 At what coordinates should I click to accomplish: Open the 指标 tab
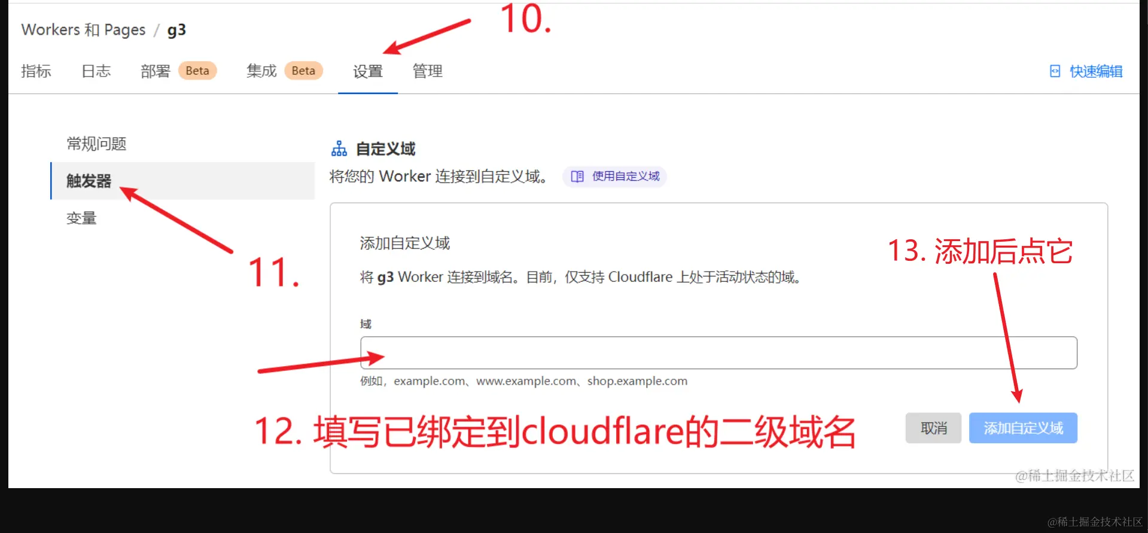[x=36, y=71]
